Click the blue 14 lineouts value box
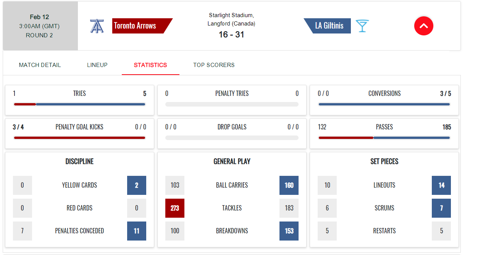Image resolution: width=478 pixels, height=255 pixels. pyautogui.click(x=441, y=185)
